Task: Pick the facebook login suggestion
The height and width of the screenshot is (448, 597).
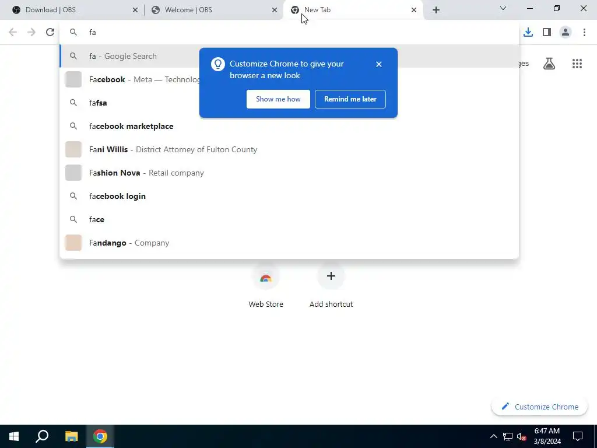Action: pos(289,196)
